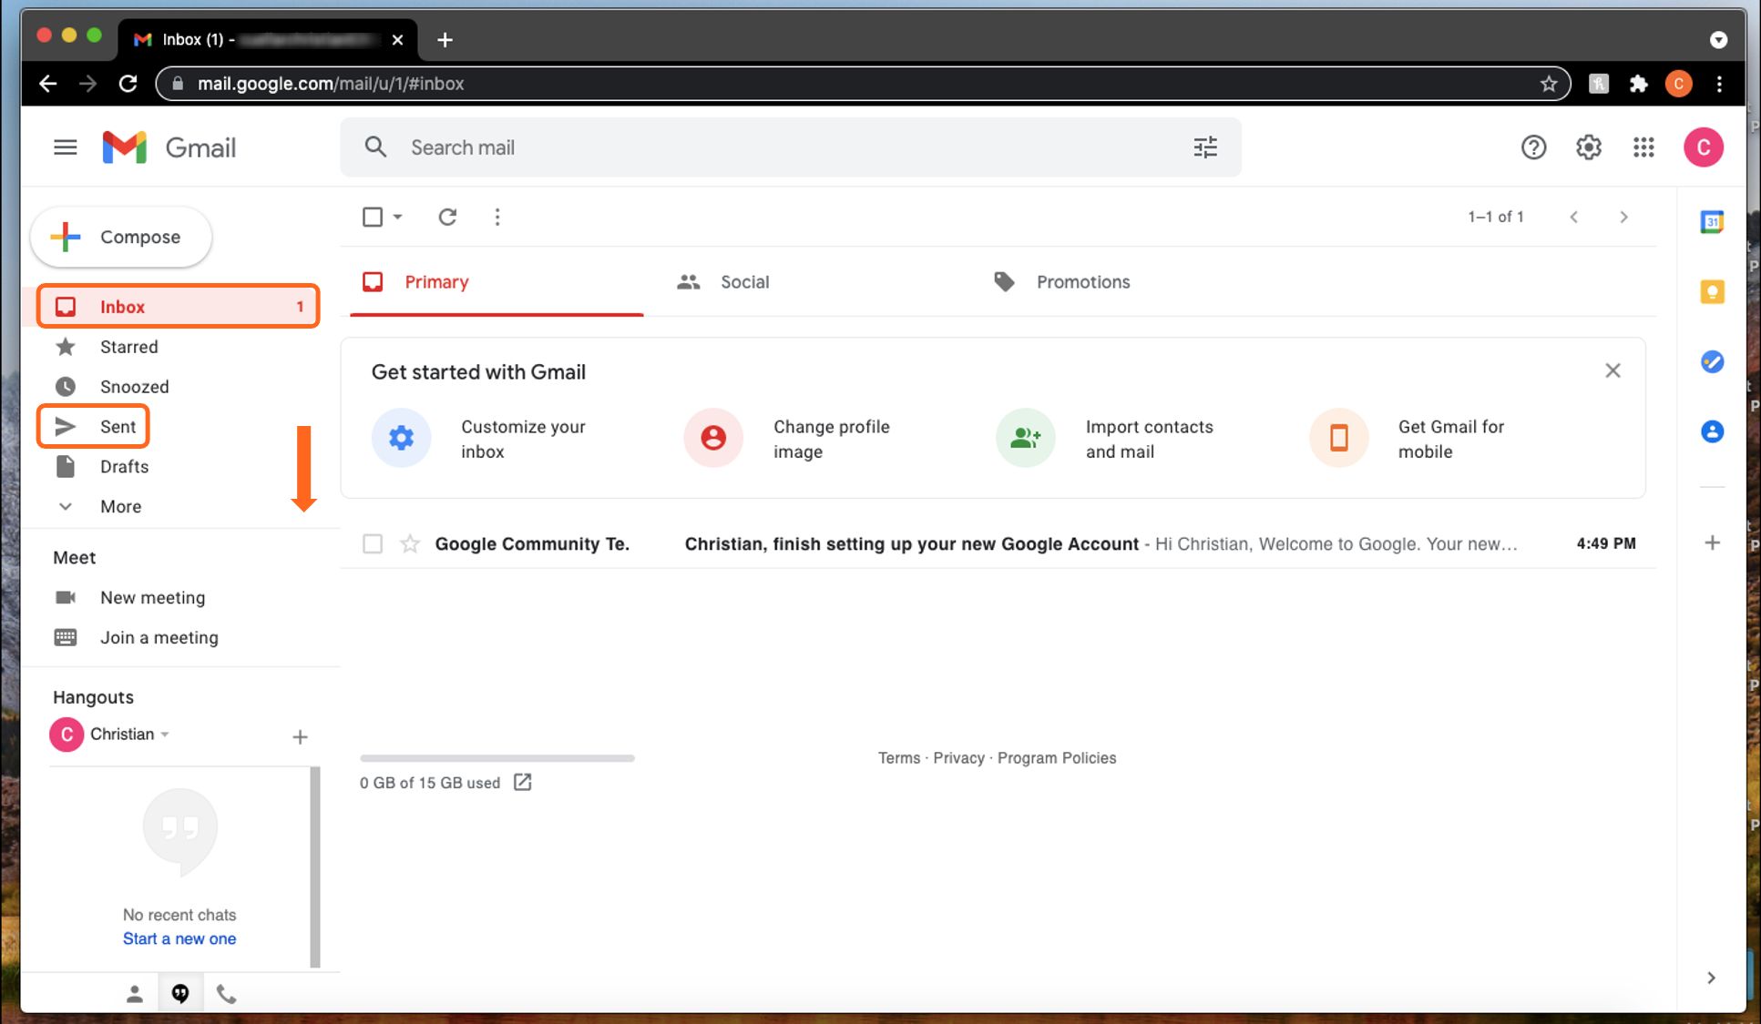Start new Hangouts conversation plus icon
This screenshot has height=1024, width=1761.
pos(300,736)
